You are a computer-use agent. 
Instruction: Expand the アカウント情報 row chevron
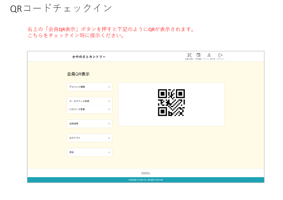click(109, 87)
